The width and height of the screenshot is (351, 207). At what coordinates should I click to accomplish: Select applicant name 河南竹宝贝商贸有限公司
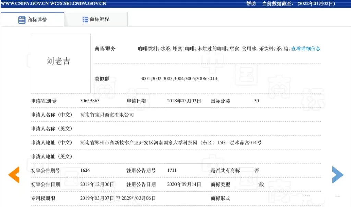(x=107, y=115)
